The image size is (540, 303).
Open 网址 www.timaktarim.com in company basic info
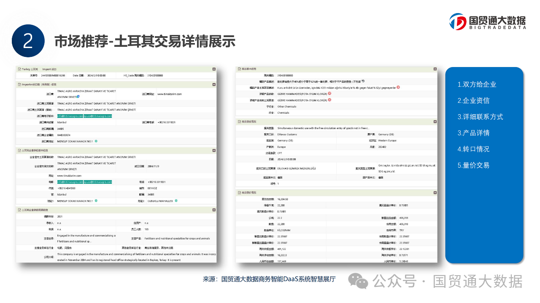click(70, 175)
